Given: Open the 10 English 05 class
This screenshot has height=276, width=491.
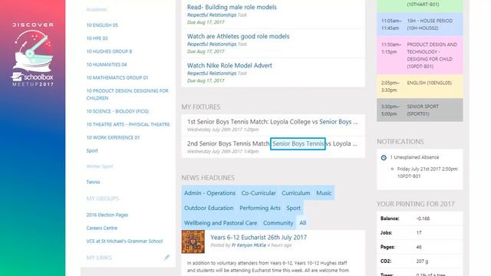Looking at the screenshot, I should coord(102,25).
